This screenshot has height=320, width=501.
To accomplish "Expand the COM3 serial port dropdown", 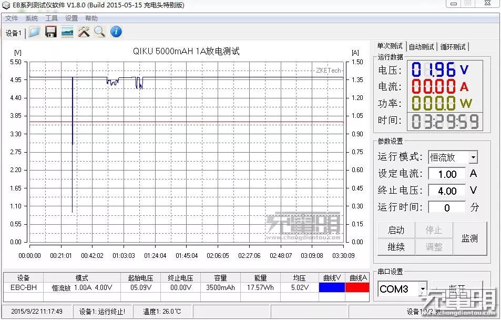I will [423, 288].
